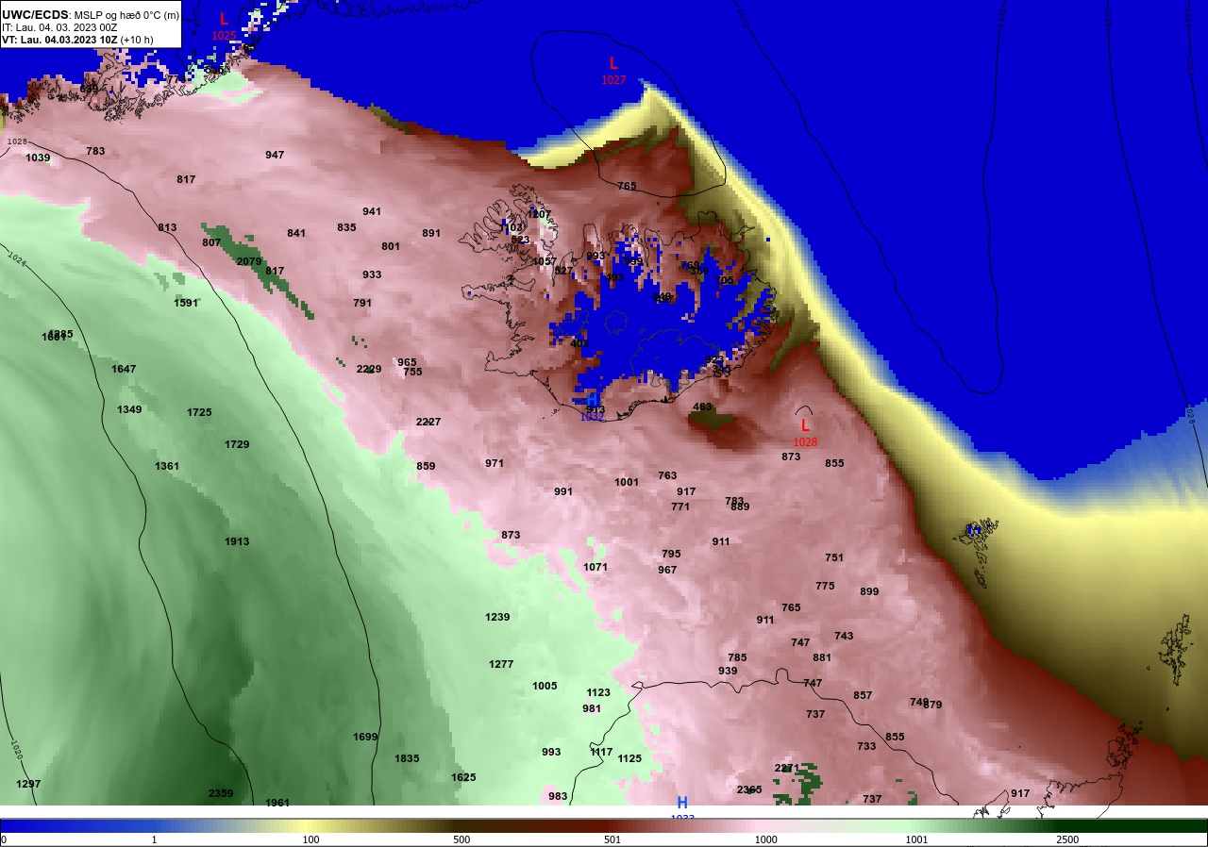The image size is (1208, 847).
Task: Click the value 947 on the map
Action: [x=275, y=155]
